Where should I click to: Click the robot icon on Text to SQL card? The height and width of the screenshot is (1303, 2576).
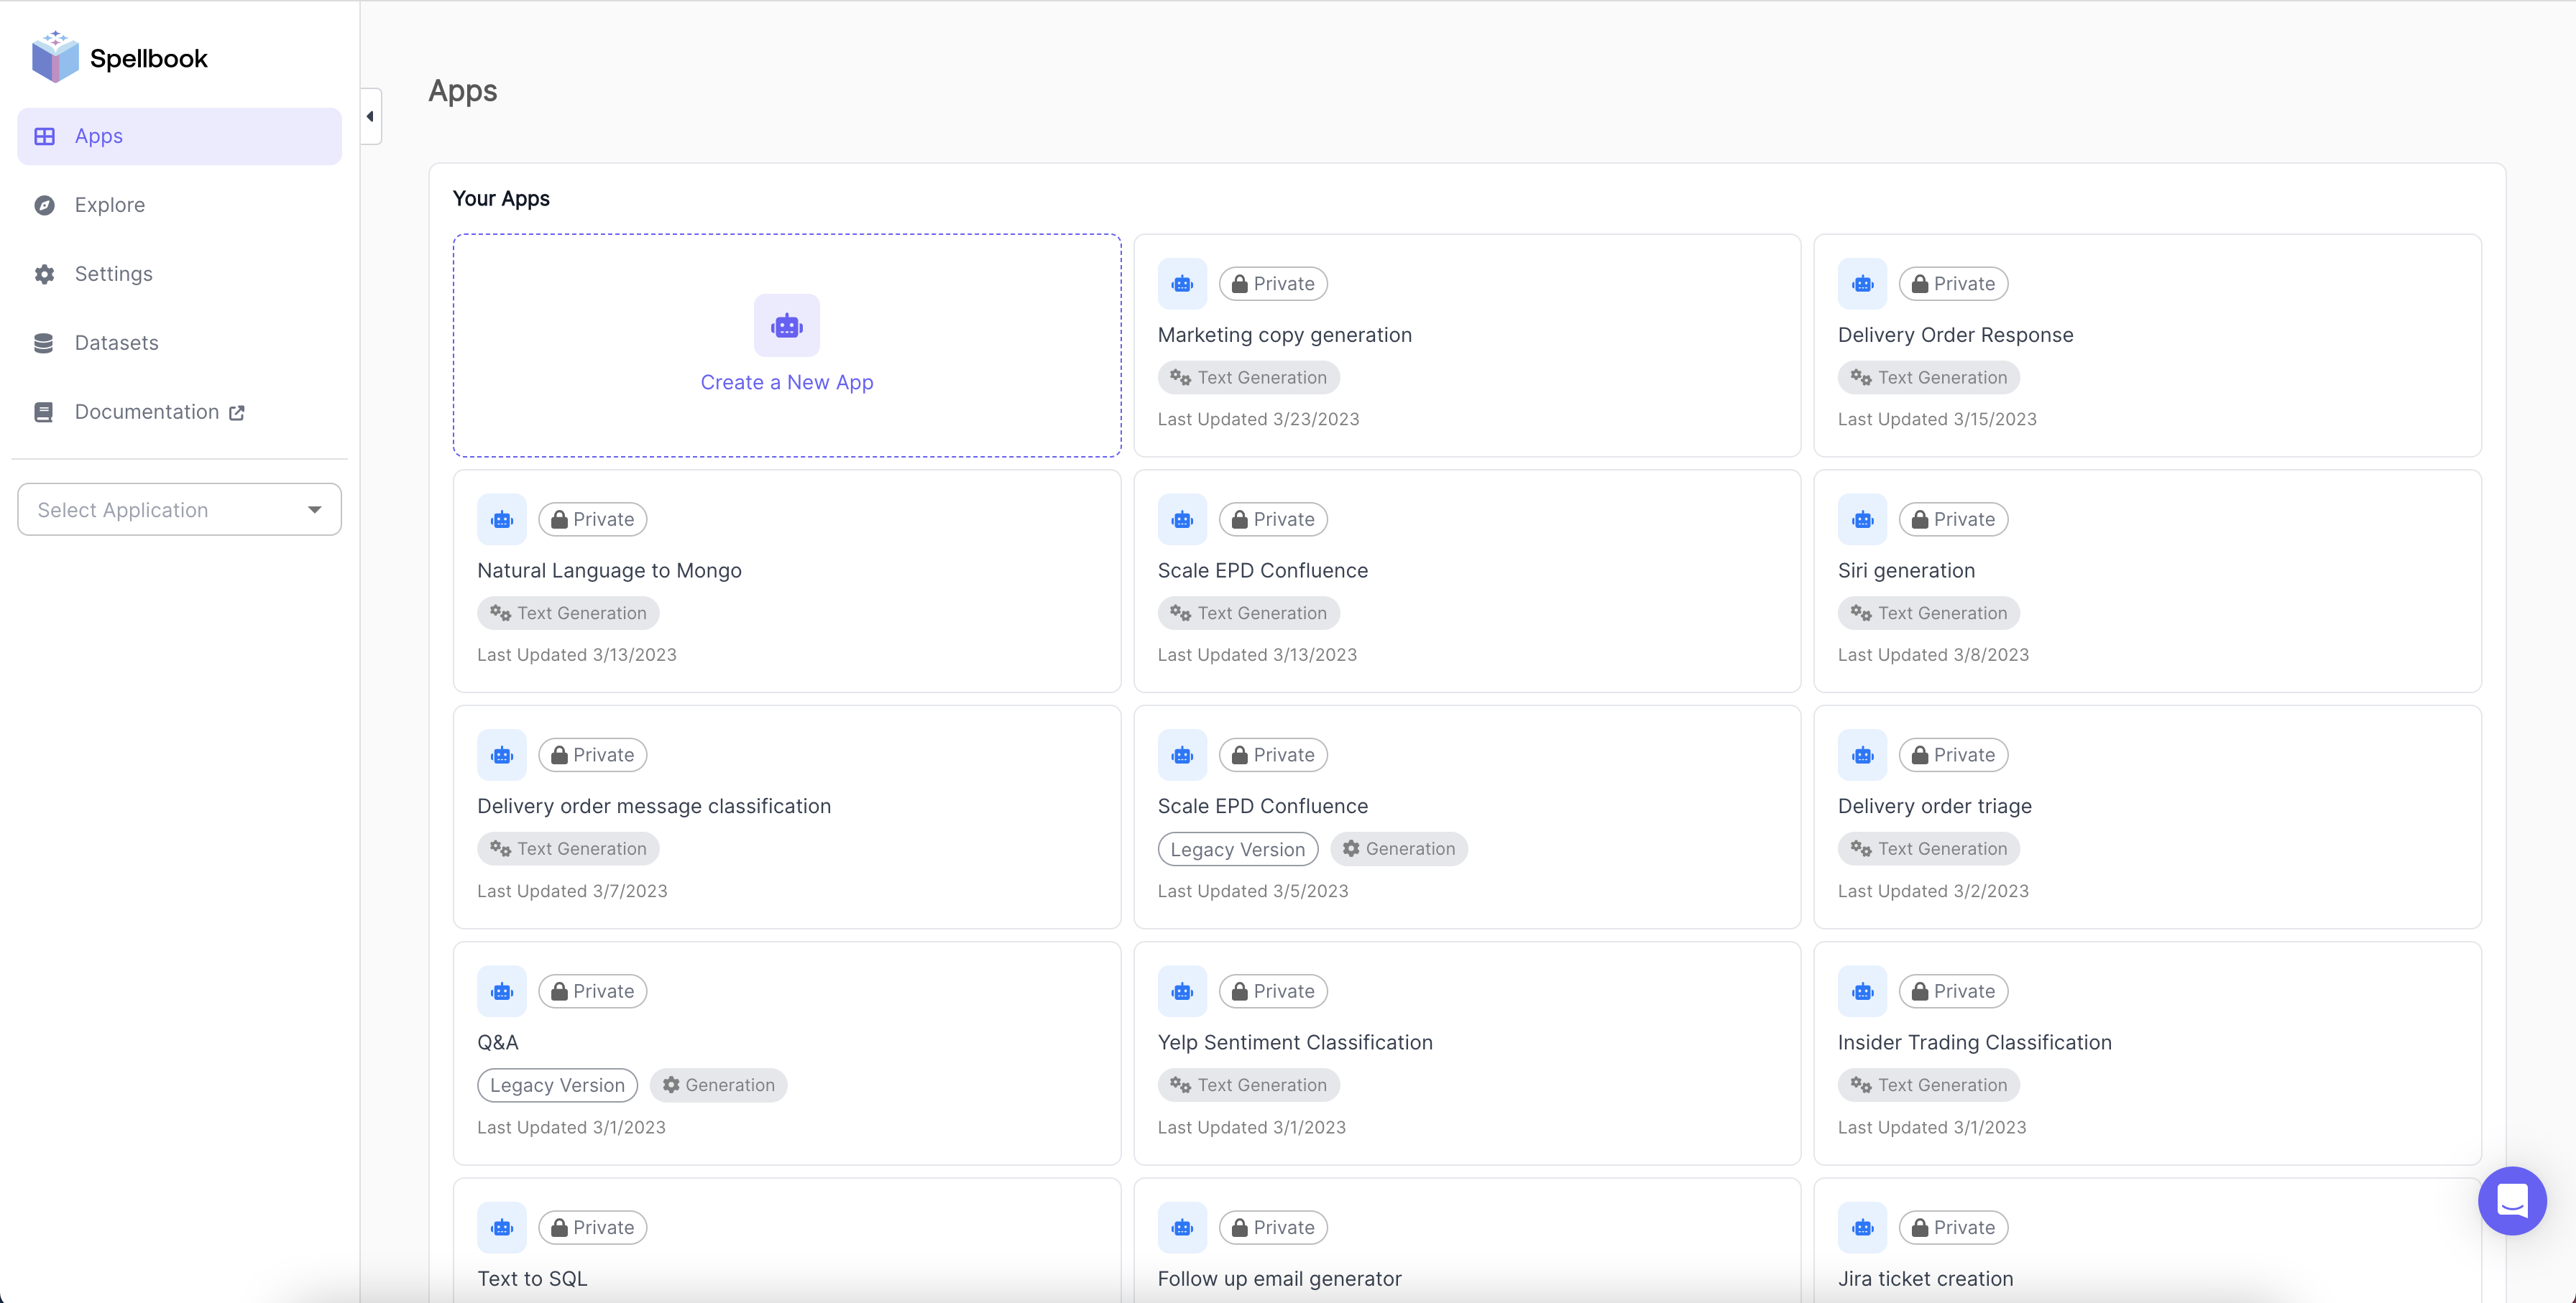click(501, 1226)
